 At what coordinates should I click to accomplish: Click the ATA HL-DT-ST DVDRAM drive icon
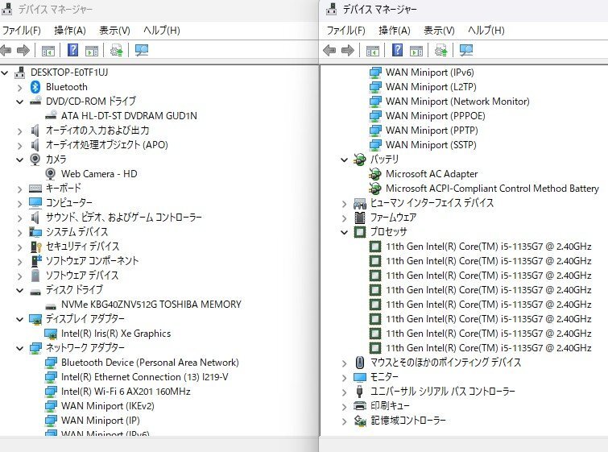point(51,115)
